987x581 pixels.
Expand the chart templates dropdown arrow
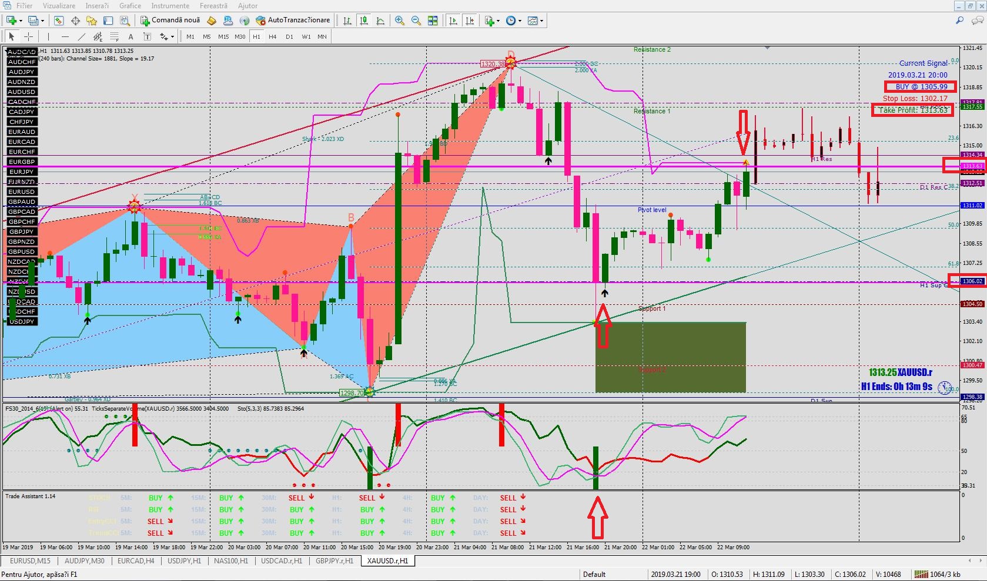[x=541, y=21]
